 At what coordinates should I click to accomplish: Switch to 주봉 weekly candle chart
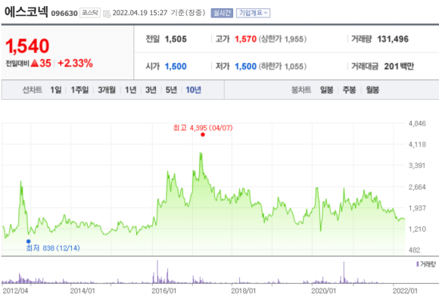pos(350,90)
